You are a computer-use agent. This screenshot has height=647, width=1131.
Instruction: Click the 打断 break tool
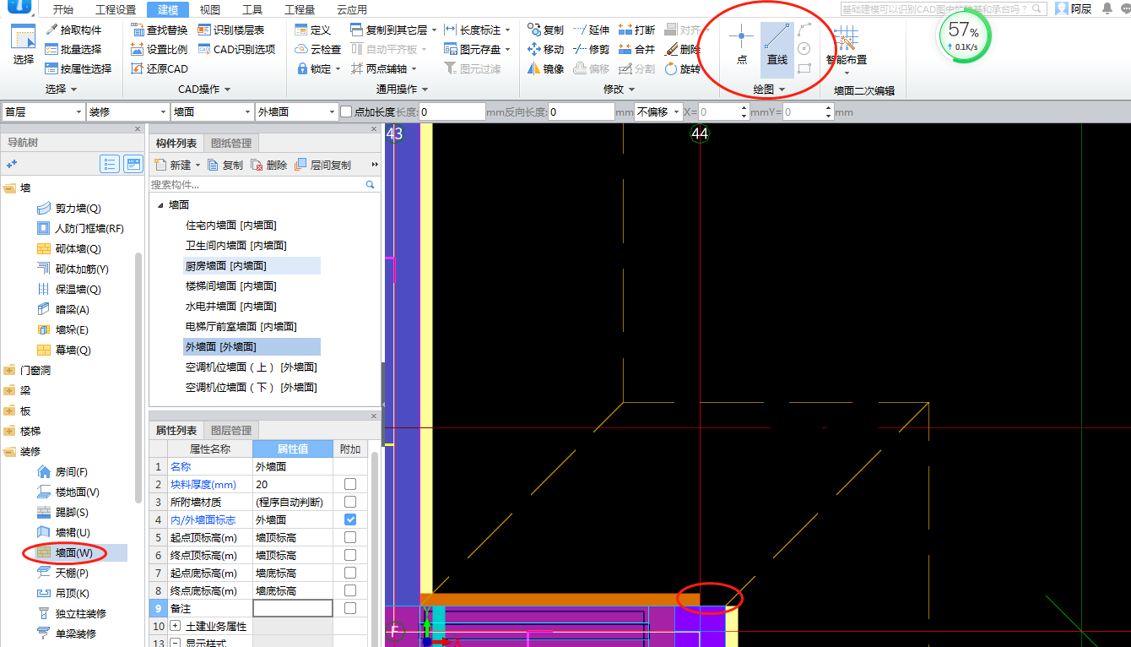[x=636, y=30]
